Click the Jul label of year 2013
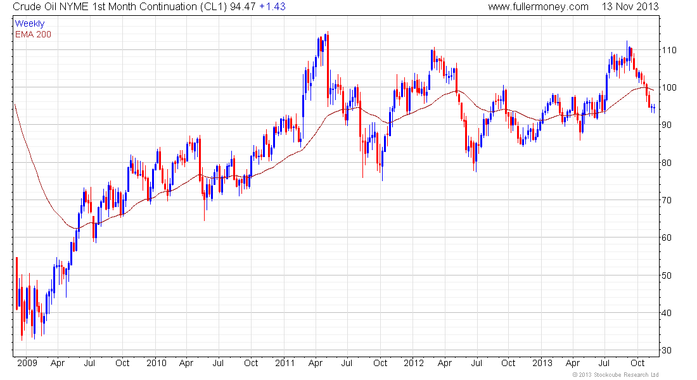 pyautogui.click(x=604, y=363)
